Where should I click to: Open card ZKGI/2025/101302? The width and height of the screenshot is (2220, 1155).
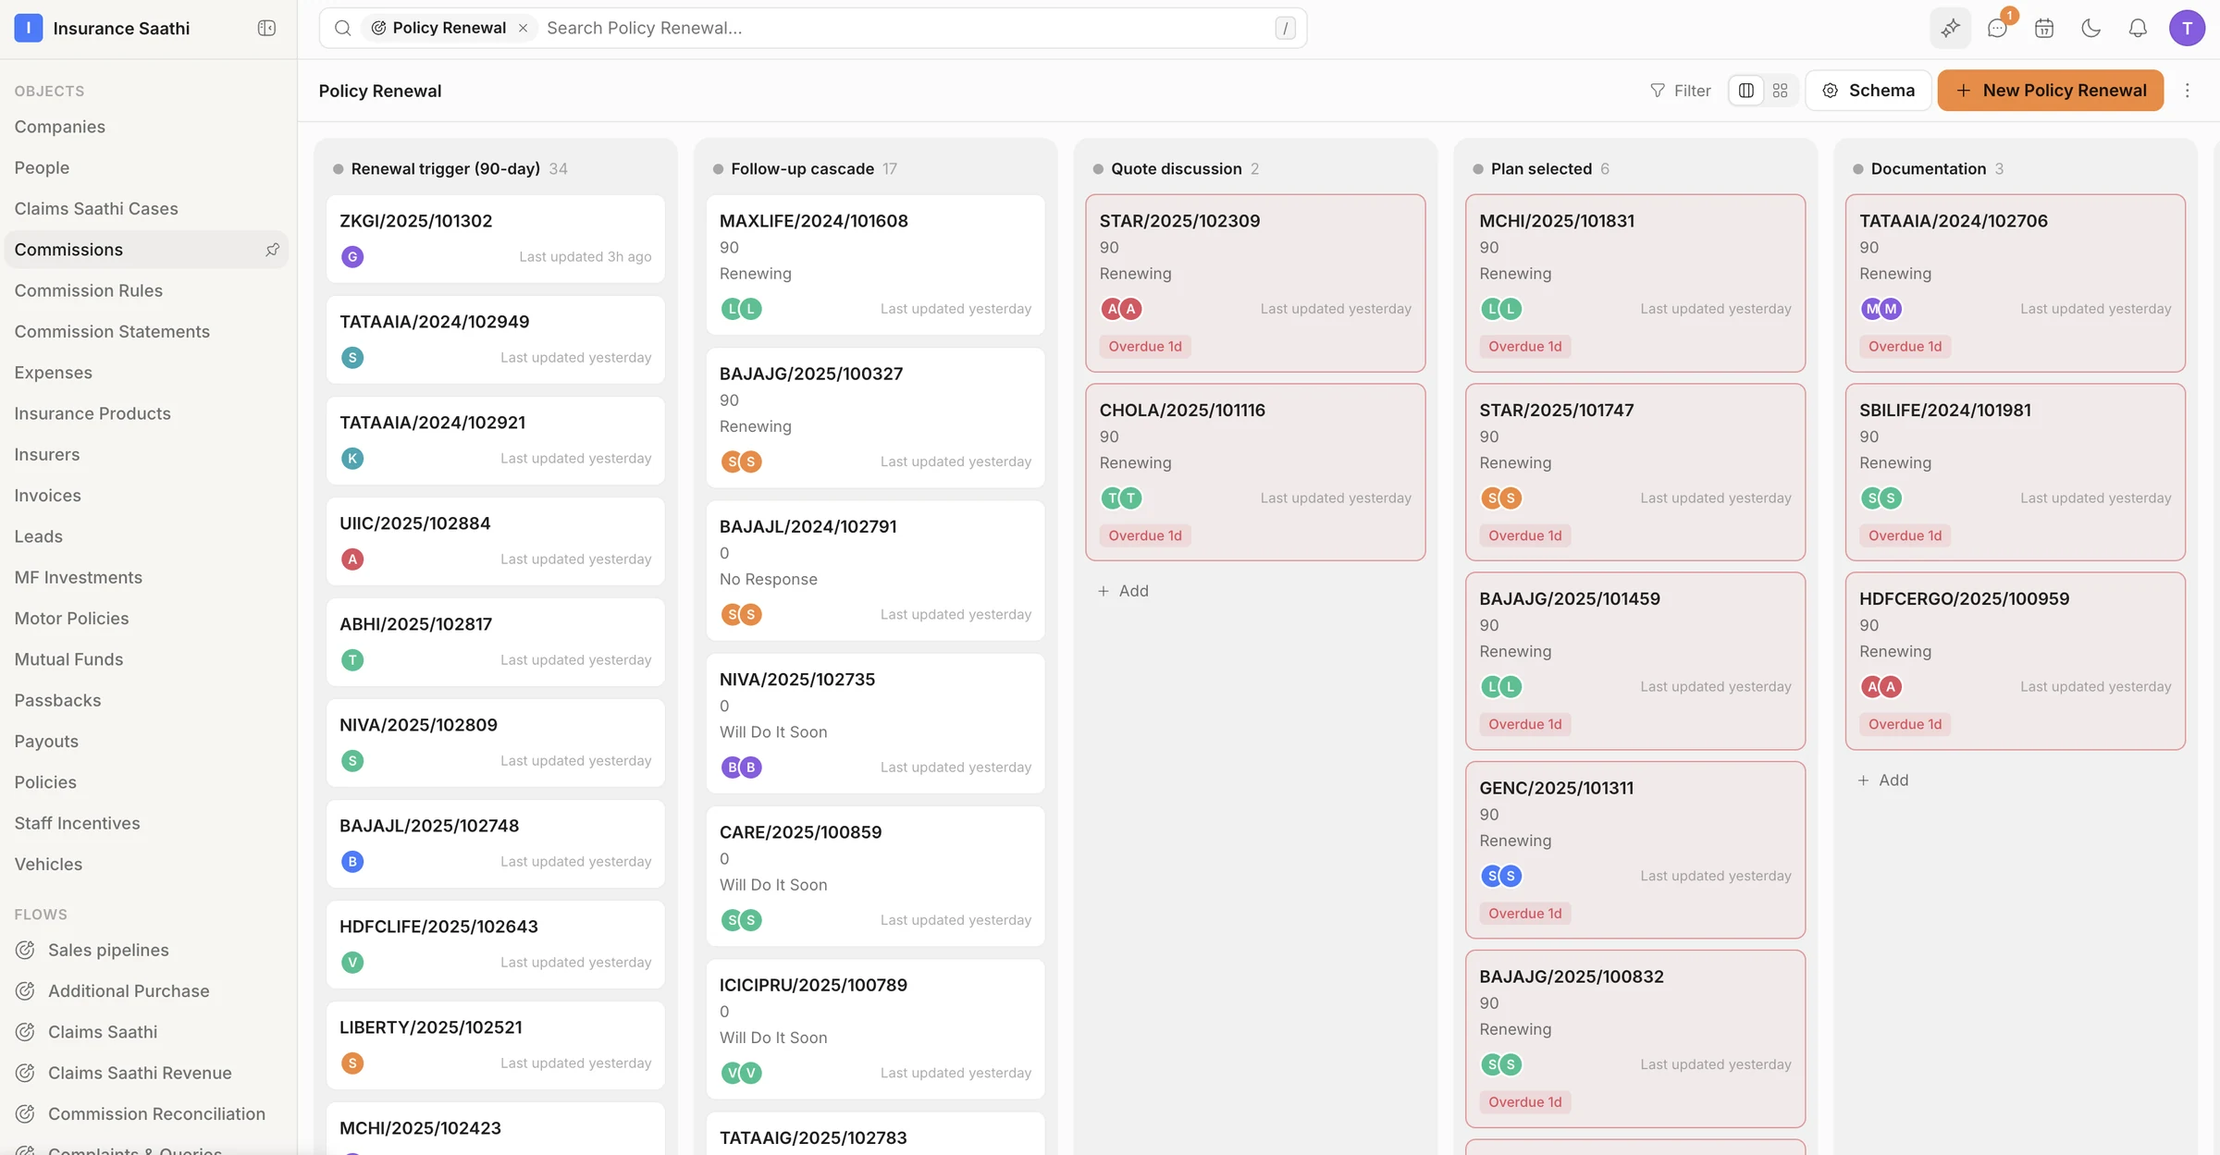[495, 239]
